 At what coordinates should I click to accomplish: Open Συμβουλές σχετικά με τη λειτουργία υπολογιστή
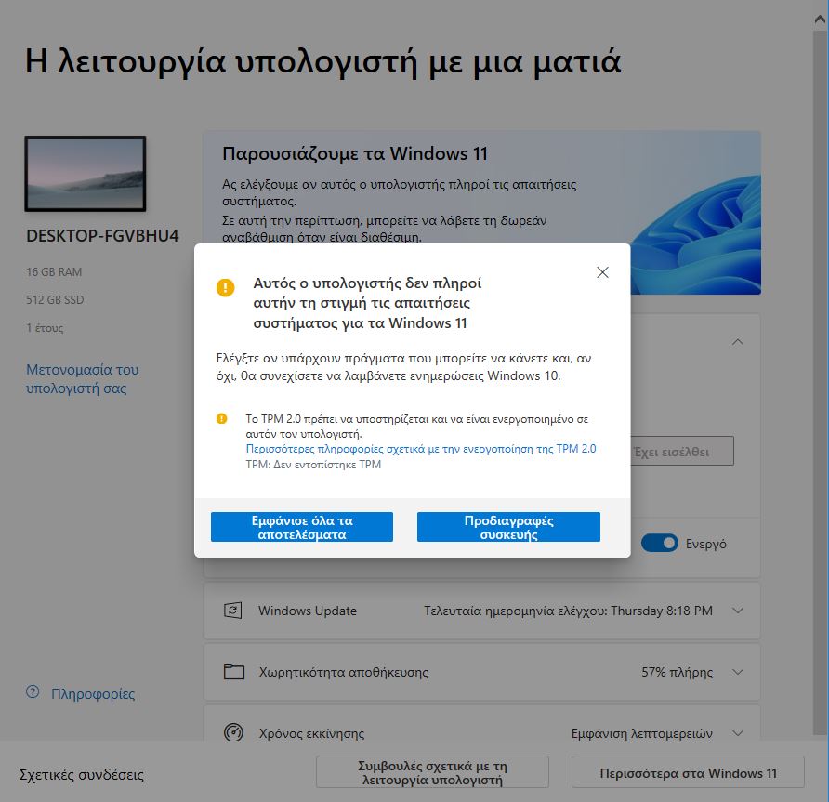[432, 772]
